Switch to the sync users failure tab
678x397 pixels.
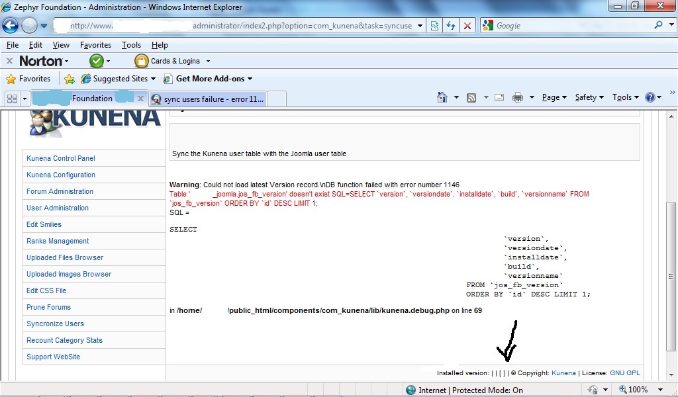207,99
